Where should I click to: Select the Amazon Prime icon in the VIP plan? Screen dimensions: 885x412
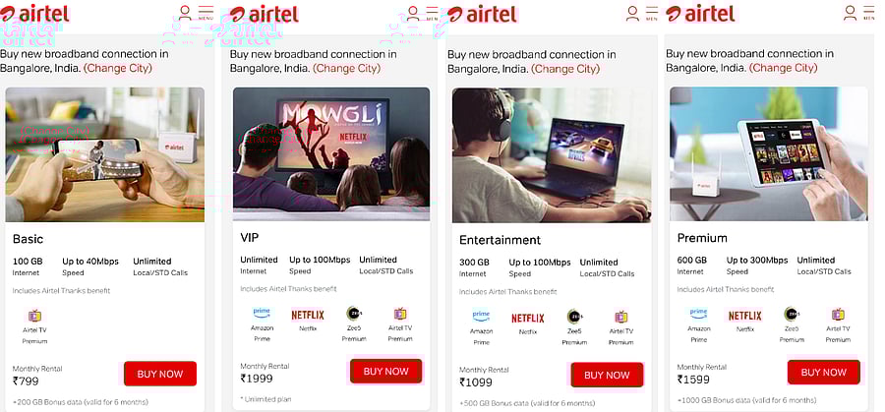click(x=262, y=314)
